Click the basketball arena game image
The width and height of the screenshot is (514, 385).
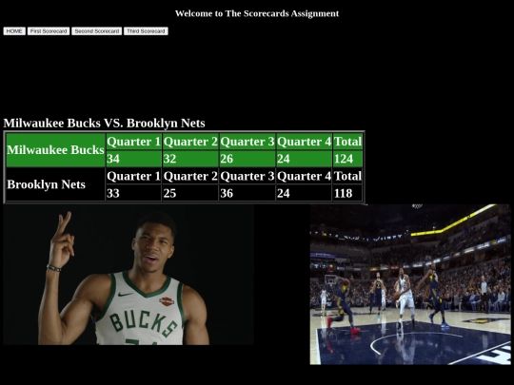pos(410,284)
